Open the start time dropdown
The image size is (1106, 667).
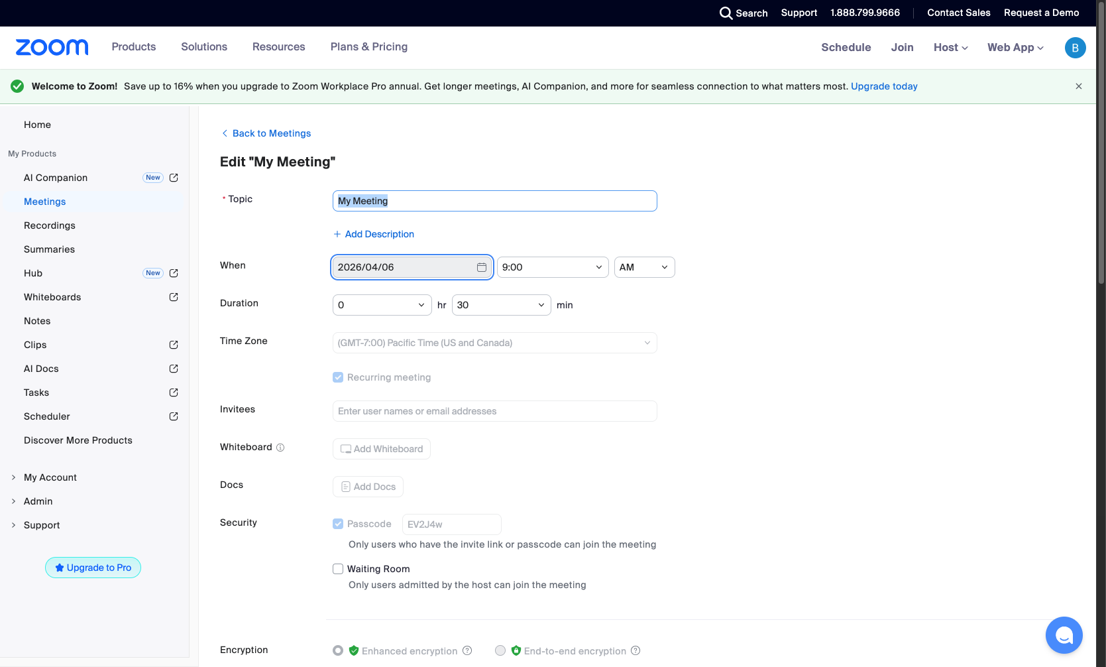point(553,267)
